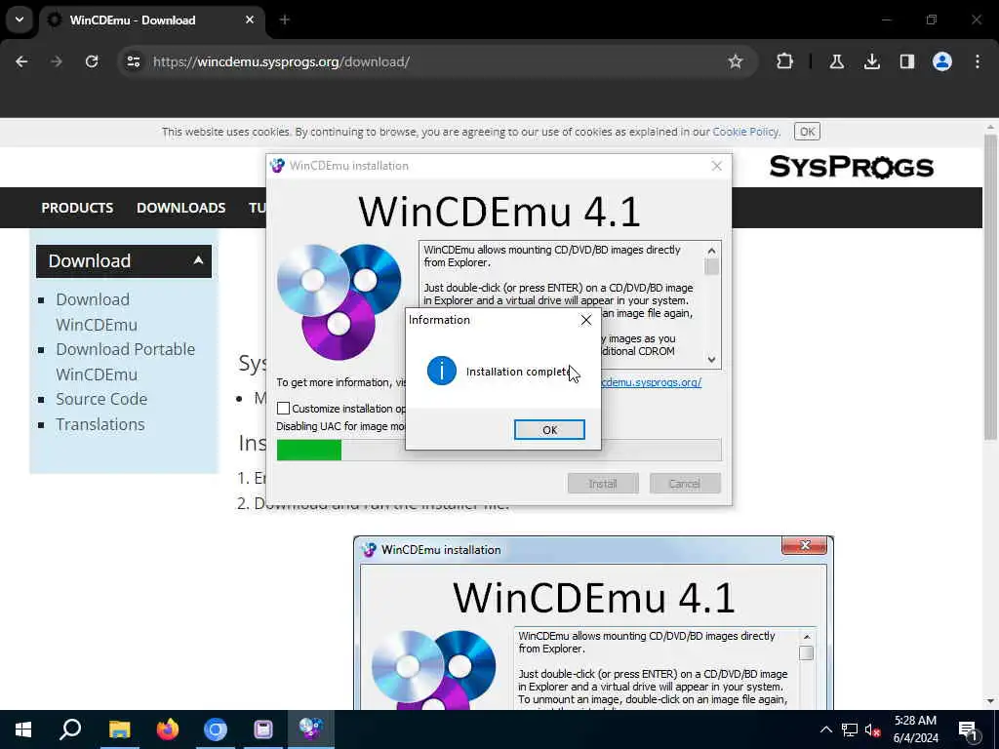Go forward in browser history
Viewport: 999px width, 749px height.
click(x=57, y=61)
